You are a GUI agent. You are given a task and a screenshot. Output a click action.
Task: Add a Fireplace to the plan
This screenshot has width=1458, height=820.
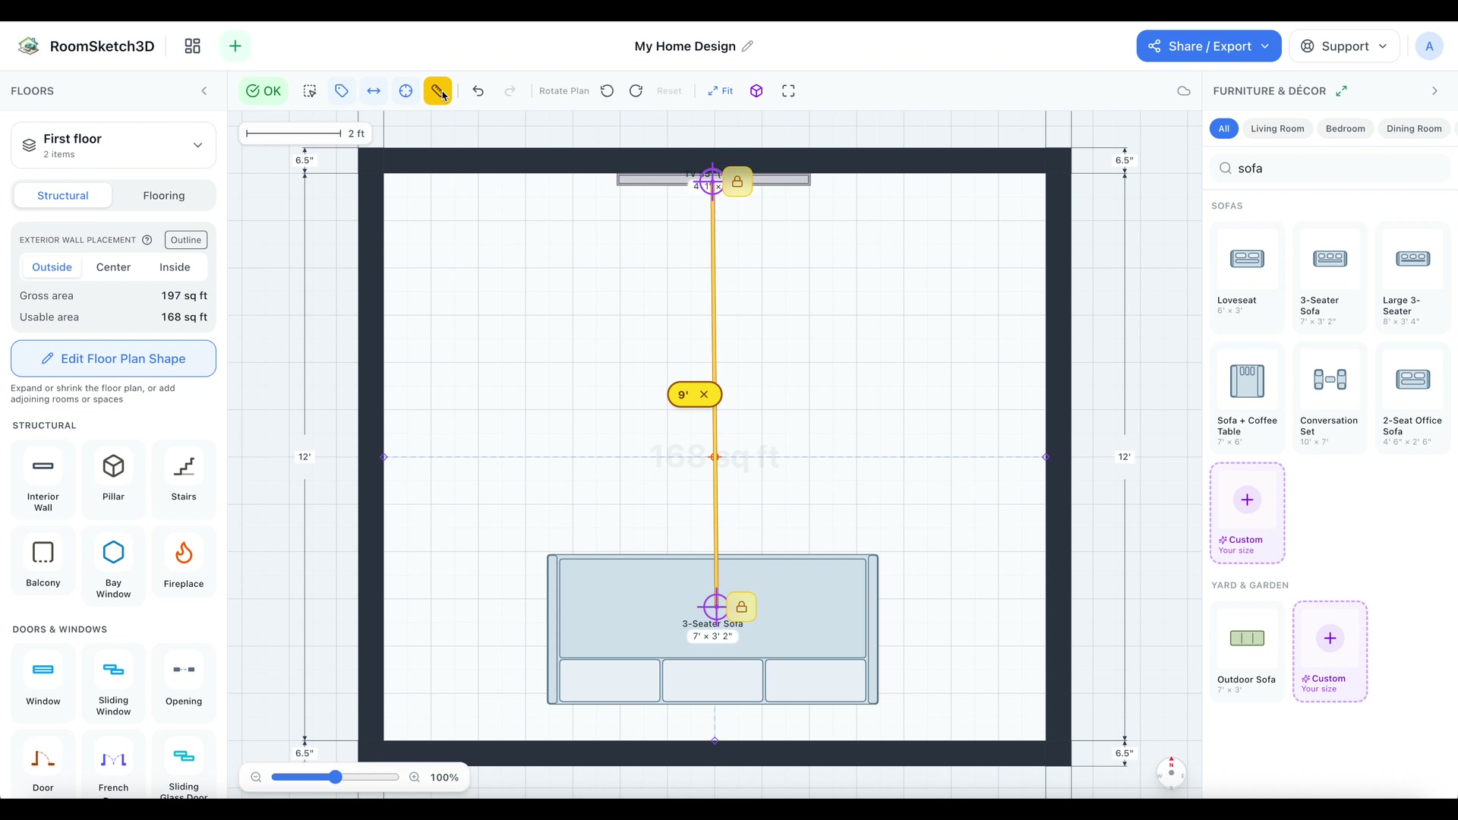click(184, 564)
